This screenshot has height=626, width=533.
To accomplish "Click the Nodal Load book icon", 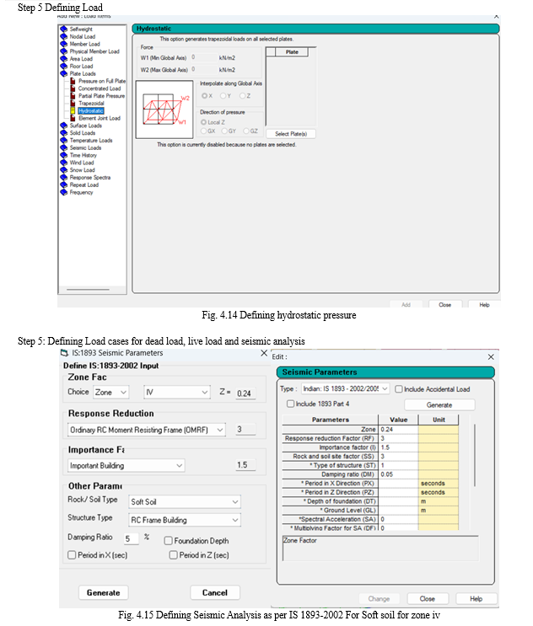I will tap(63, 37).
